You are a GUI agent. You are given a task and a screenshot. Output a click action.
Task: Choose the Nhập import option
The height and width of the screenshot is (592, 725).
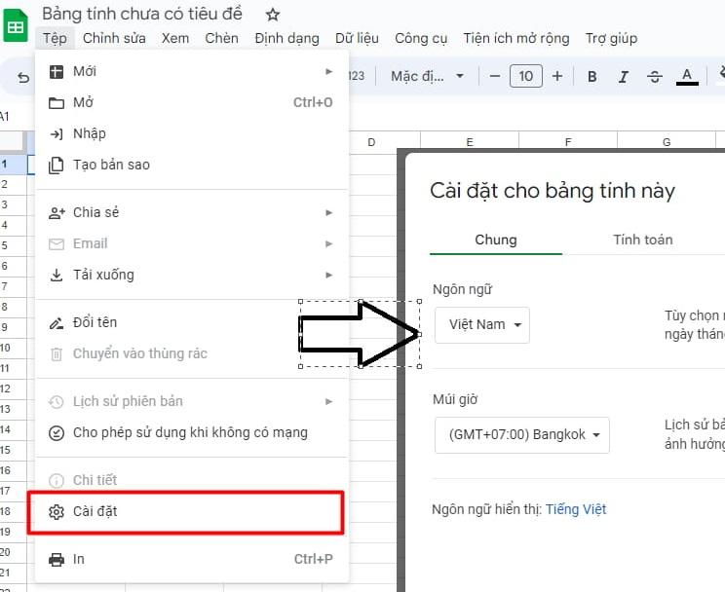click(192, 134)
